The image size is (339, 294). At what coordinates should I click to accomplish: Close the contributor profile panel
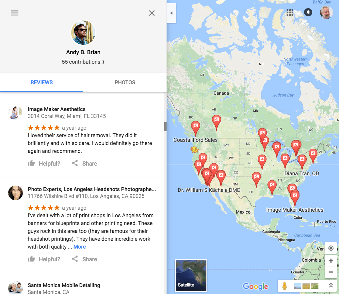pos(152,13)
